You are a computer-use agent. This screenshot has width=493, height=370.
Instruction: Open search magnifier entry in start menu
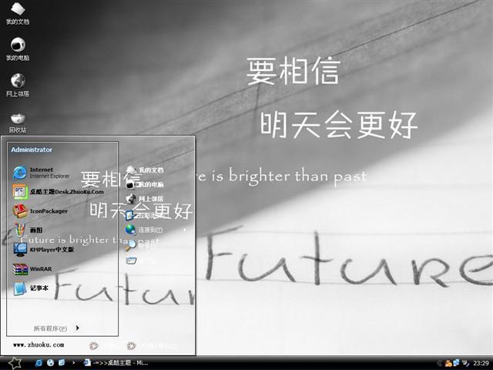(130, 245)
